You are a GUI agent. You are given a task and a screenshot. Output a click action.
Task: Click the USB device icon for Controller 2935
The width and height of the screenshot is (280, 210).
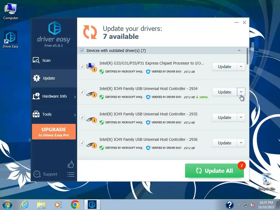91,120
